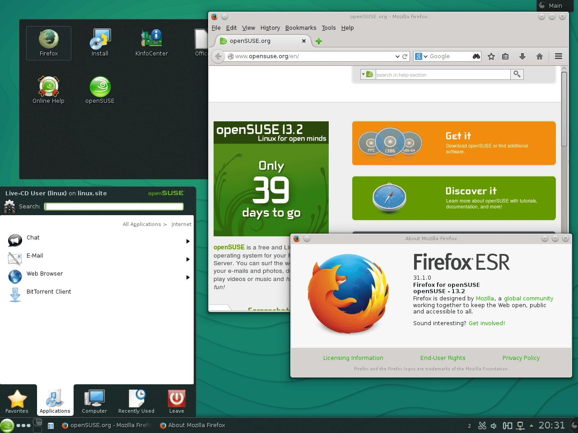Open the KInfoCenter desktop icon
The width and height of the screenshot is (578, 433).
coord(152,43)
